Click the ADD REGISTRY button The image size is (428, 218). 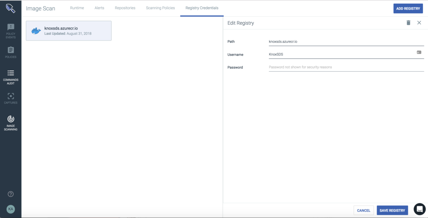pyautogui.click(x=408, y=8)
